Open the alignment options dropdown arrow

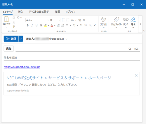(x=70, y=26)
